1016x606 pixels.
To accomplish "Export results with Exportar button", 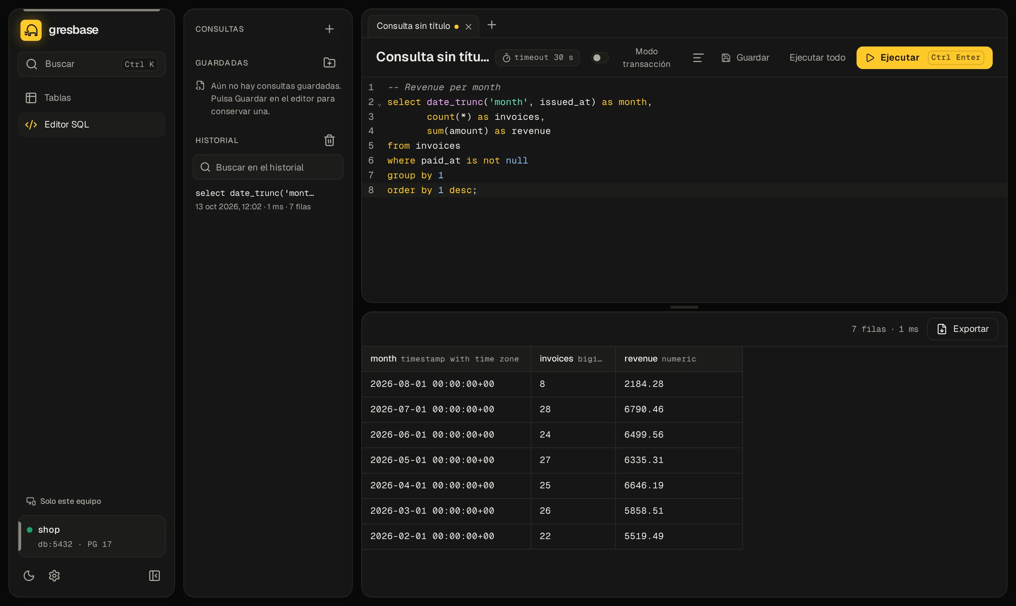I will (962, 329).
